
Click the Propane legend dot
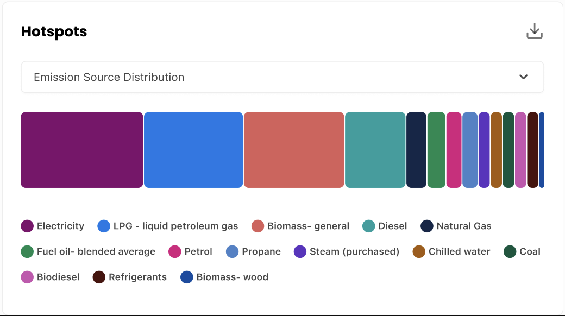[232, 251]
